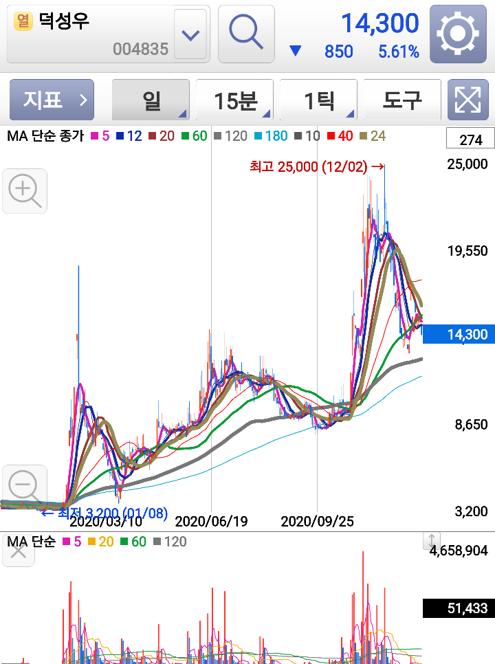Click the 최저 3,200 (01/08) marker
This screenshot has width=495, height=664.
(104, 513)
